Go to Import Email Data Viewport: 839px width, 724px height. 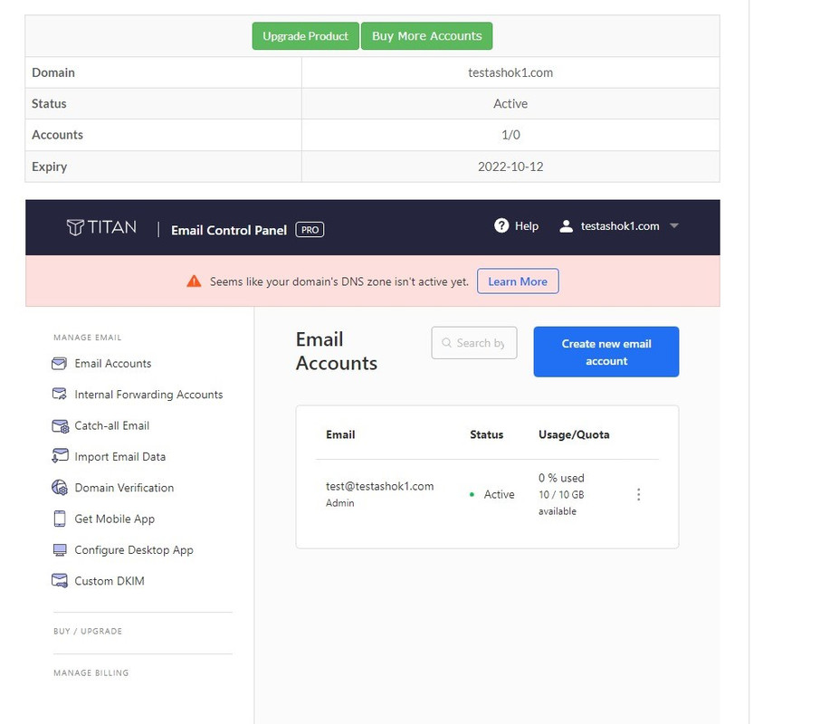pyautogui.click(x=119, y=457)
